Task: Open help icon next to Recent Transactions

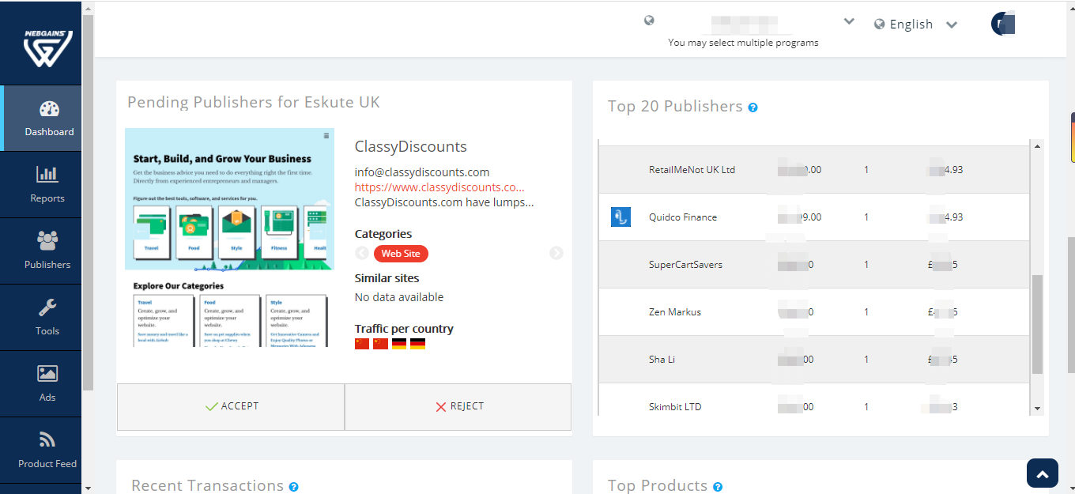Action: click(x=293, y=487)
